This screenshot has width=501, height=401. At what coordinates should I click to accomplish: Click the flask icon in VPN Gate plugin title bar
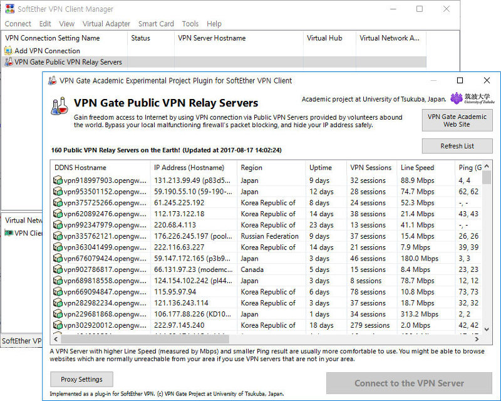tap(53, 81)
